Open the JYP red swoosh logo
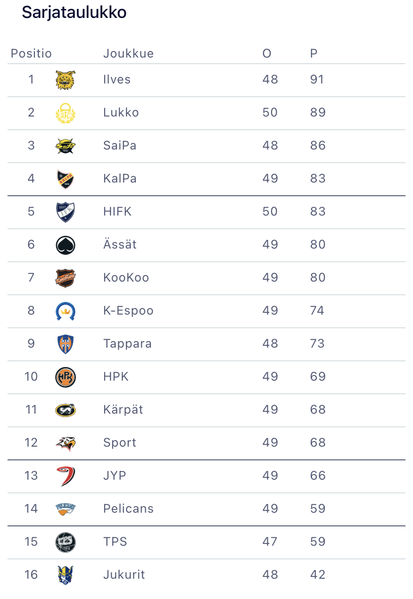Screen dimensions: 413x599 coord(66,476)
